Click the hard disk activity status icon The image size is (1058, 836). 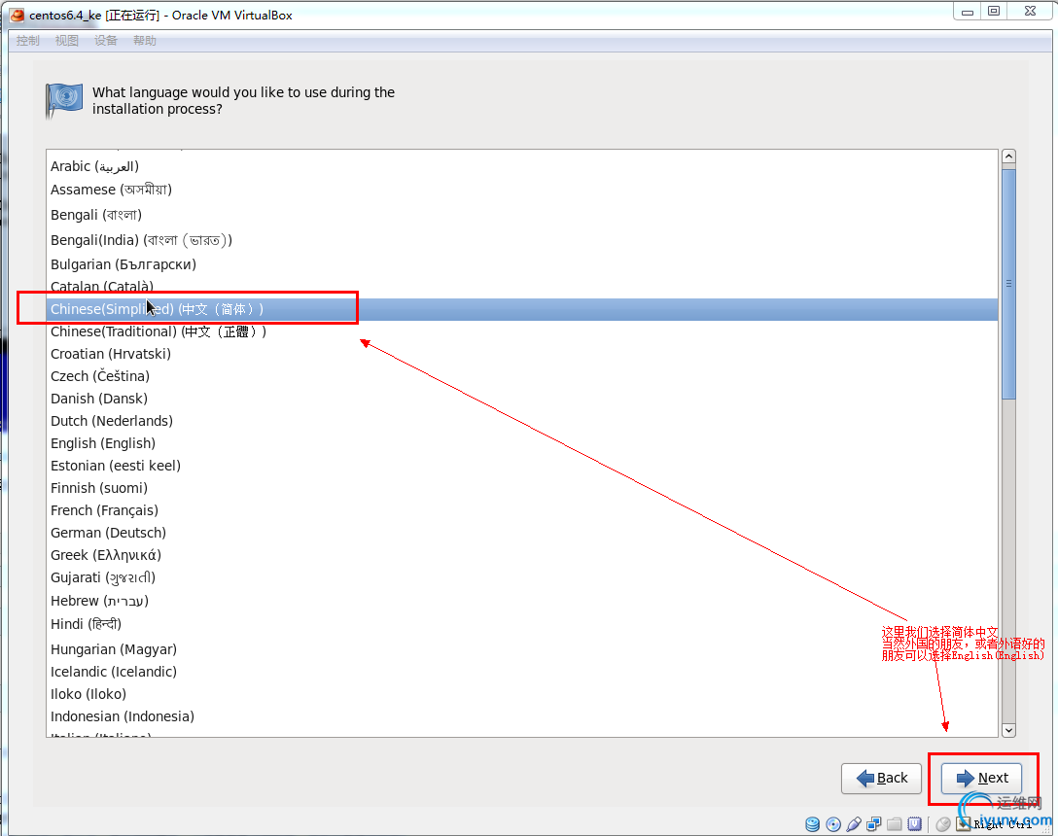(x=812, y=824)
